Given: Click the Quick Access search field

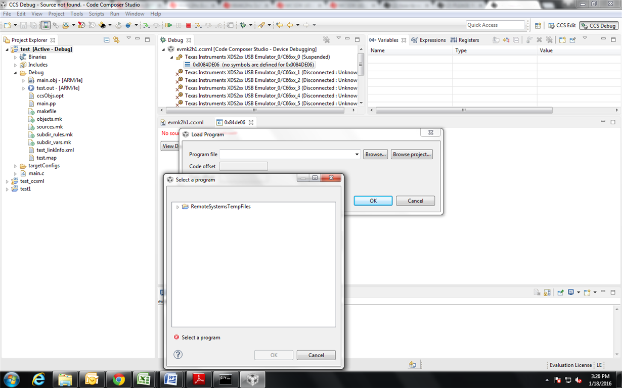Looking at the screenshot, I should click(x=496, y=25).
